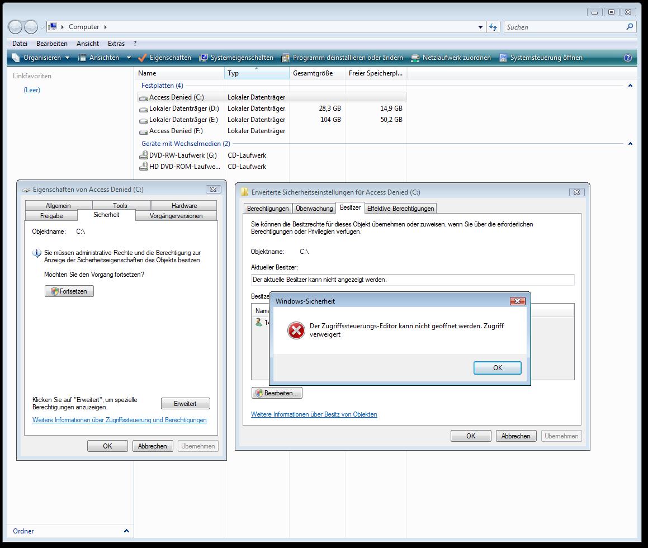Click the Bearbeiten... button
Viewport: 648px width, 548px height.
[x=277, y=393]
